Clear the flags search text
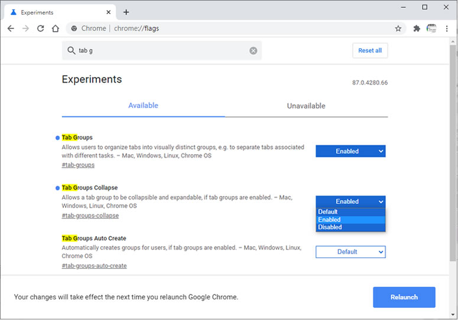The height and width of the screenshot is (320, 458). click(x=254, y=51)
